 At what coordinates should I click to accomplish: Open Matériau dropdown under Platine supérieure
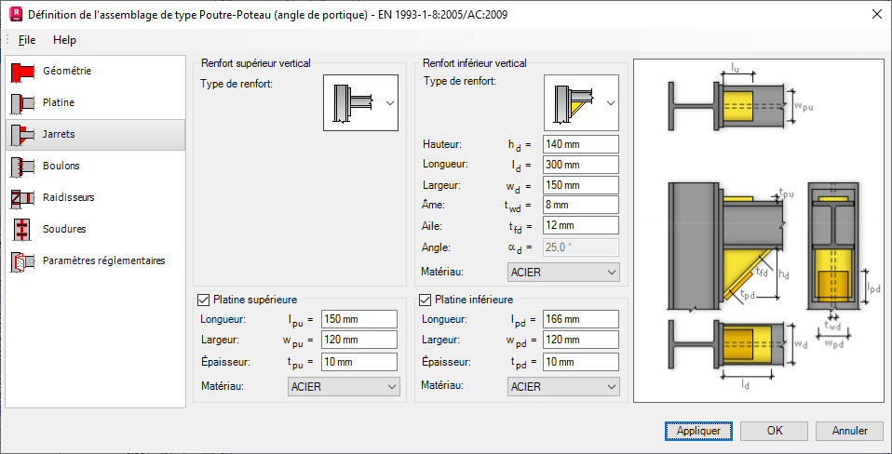(343, 387)
